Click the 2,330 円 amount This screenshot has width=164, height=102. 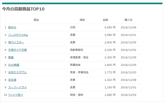pos(110,50)
